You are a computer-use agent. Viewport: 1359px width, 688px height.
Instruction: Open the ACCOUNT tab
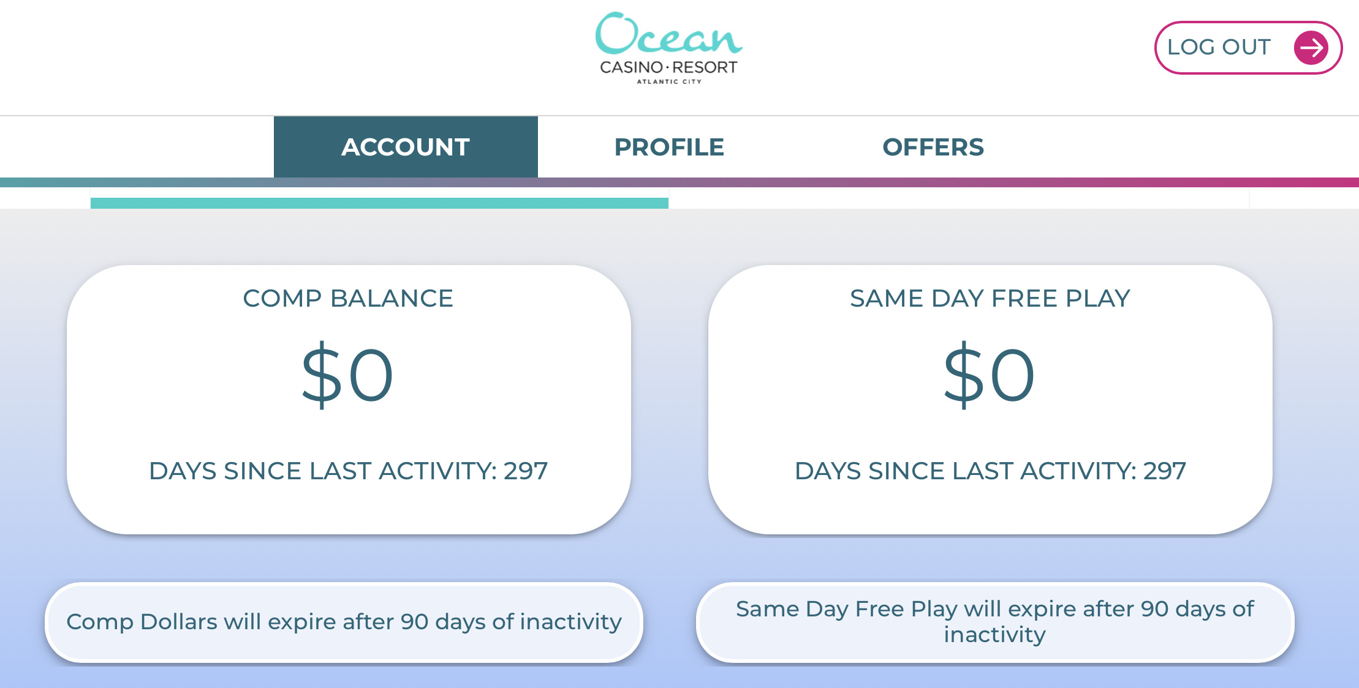[x=406, y=147]
